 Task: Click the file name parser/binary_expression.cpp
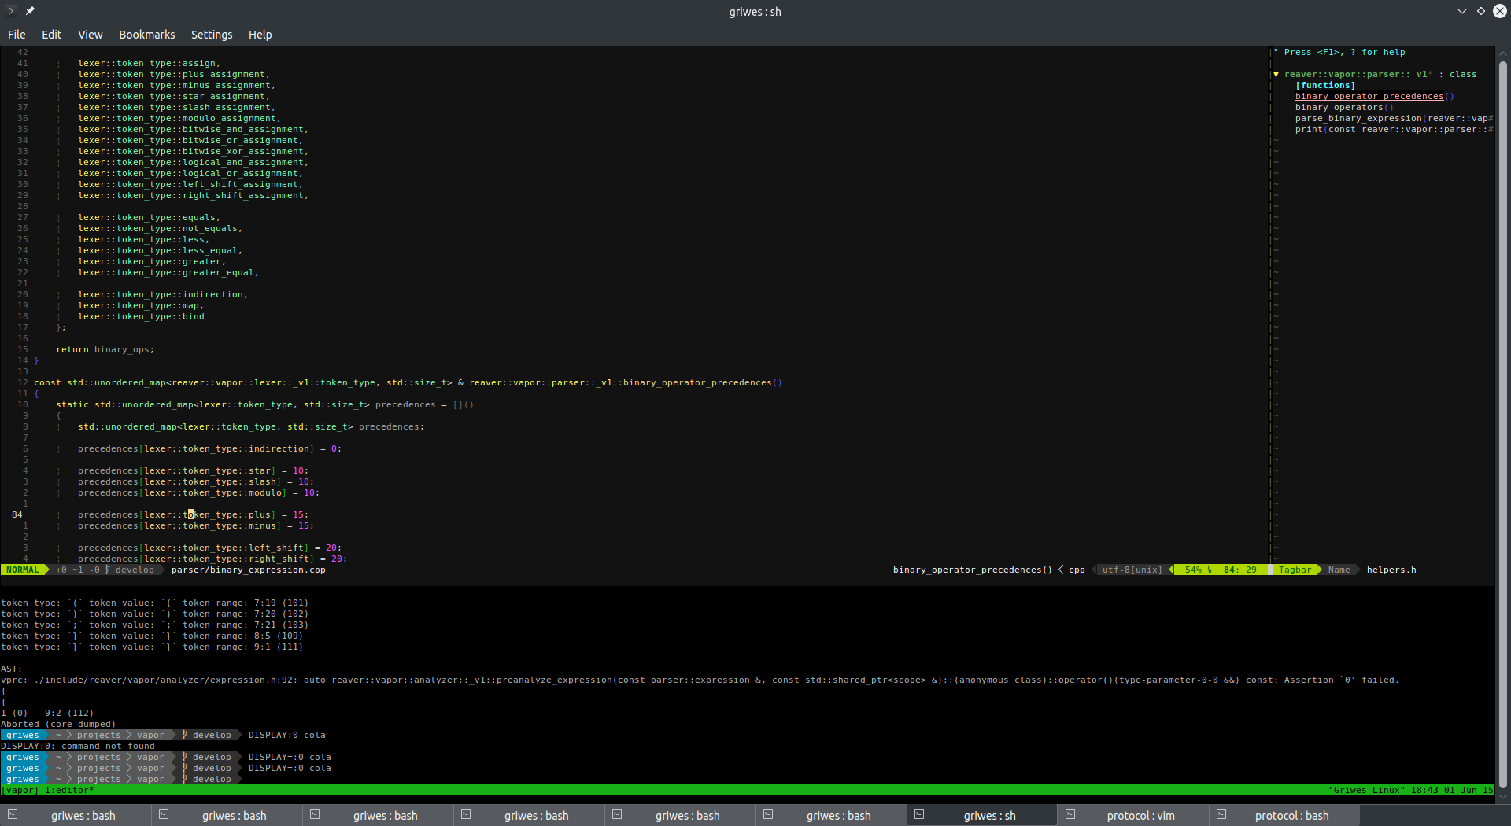pos(248,570)
